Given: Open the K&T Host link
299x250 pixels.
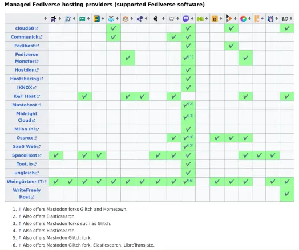Looking at the screenshot, I should pyautogui.click(x=26, y=96).
